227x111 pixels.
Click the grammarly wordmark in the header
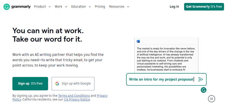(x=21, y=7)
